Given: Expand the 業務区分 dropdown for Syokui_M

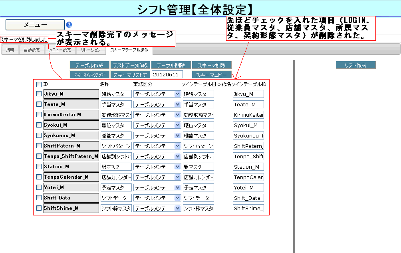Looking at the screenshot, I should click(157, 125).
